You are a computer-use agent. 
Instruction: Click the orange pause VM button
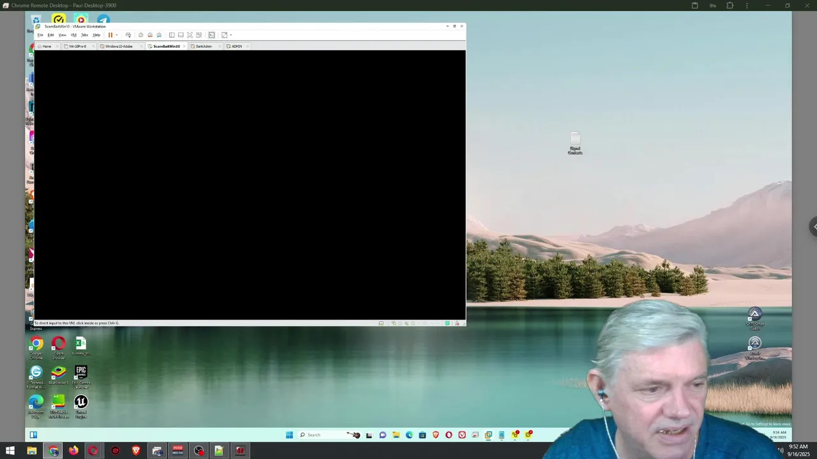(x=110, y=35)
